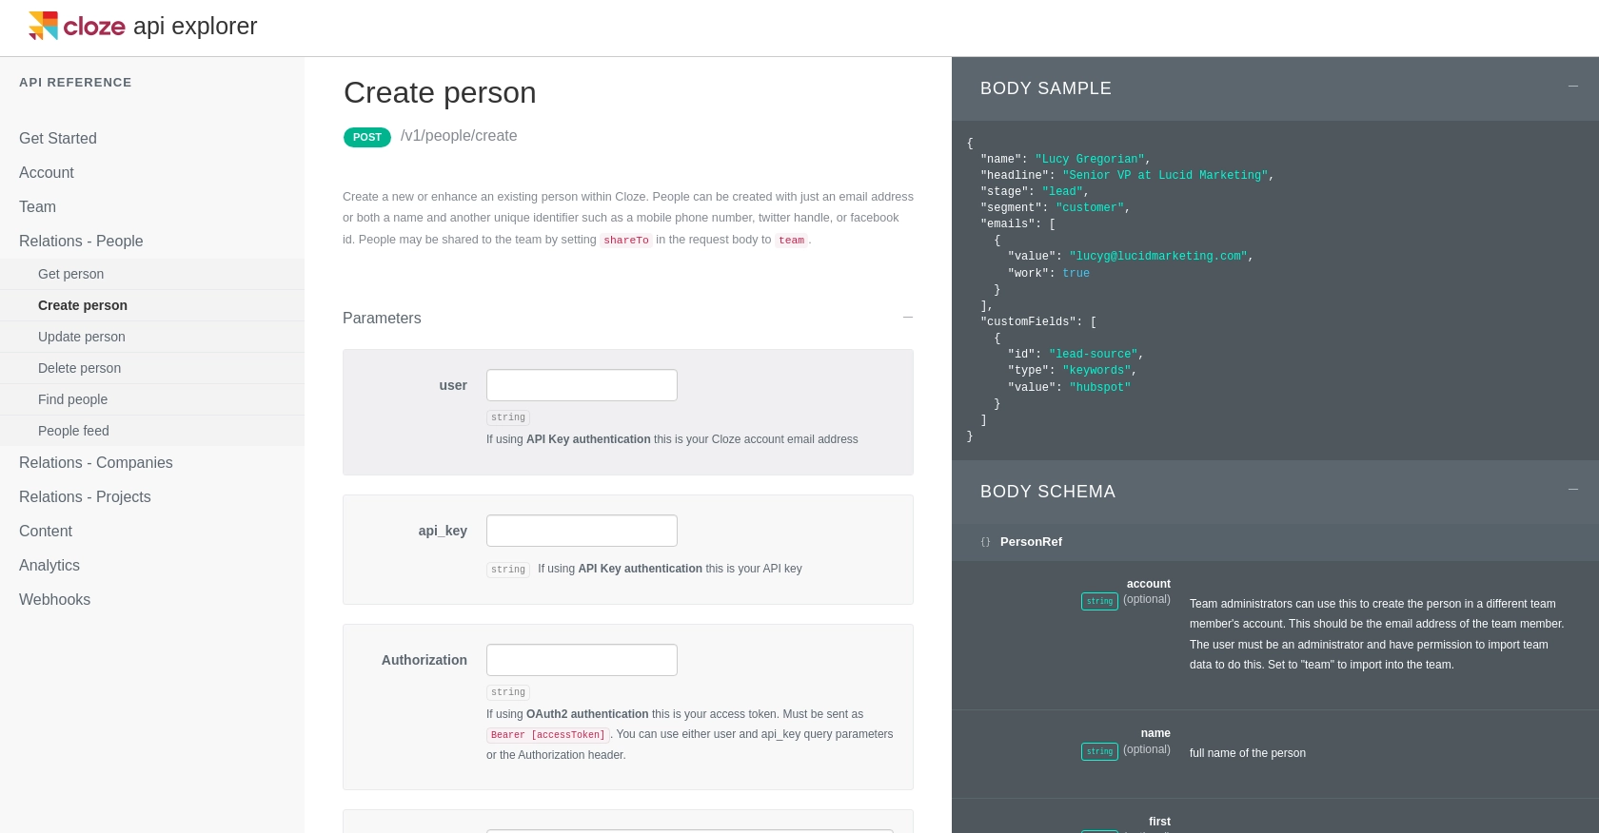Focus the user input field

point(582,385)
